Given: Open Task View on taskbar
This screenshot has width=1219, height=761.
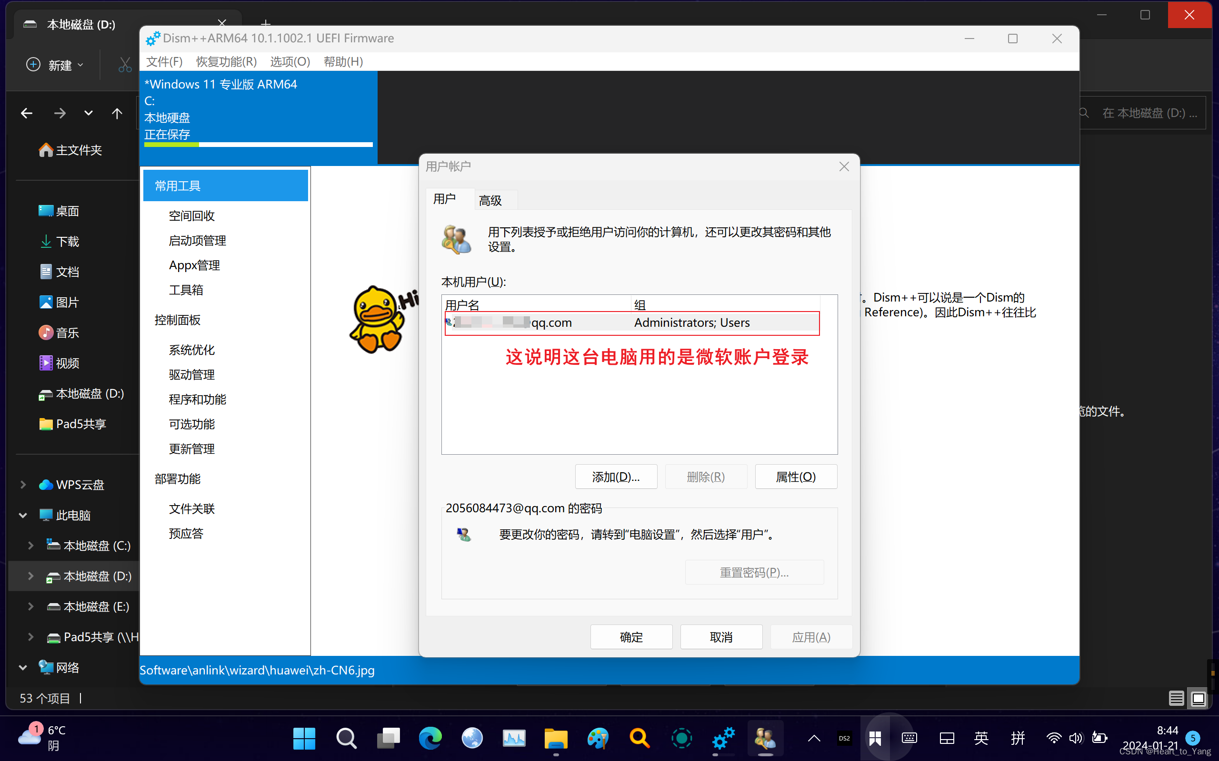Looking at the screenshot, I should [x=389, y=738].
